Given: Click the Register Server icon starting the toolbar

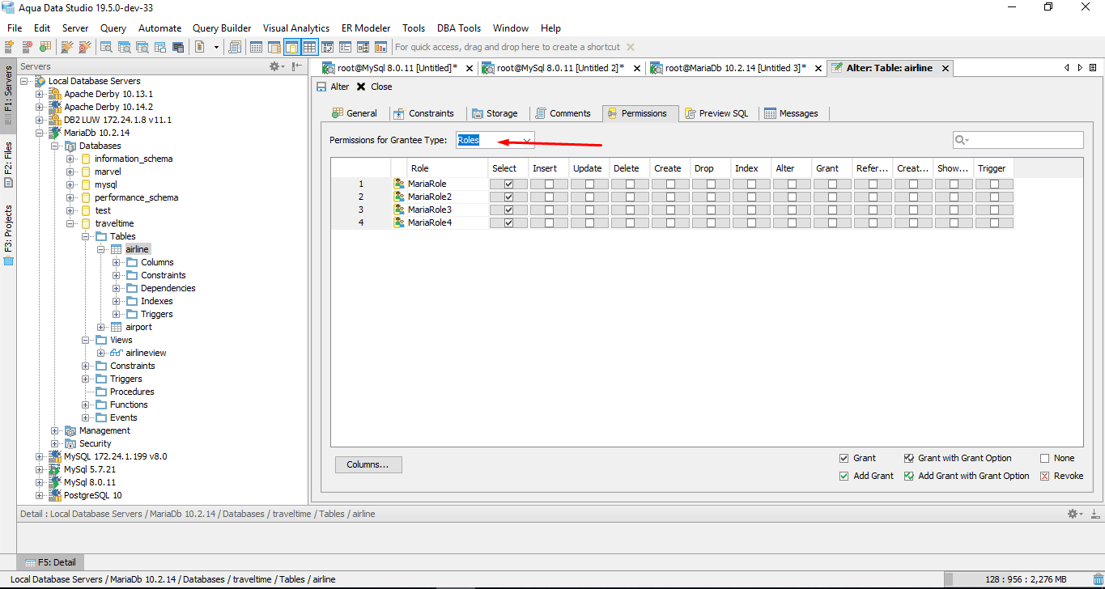Looking at the screenshot, I should 10,47.
